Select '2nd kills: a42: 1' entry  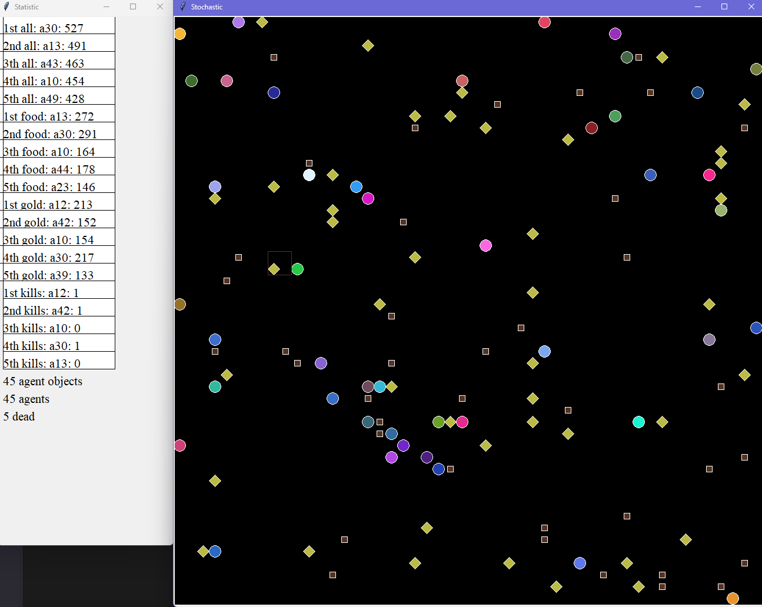pyautogui.click(x=59, y=308)
